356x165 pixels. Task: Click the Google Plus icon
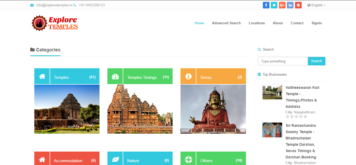pos(282,5)
